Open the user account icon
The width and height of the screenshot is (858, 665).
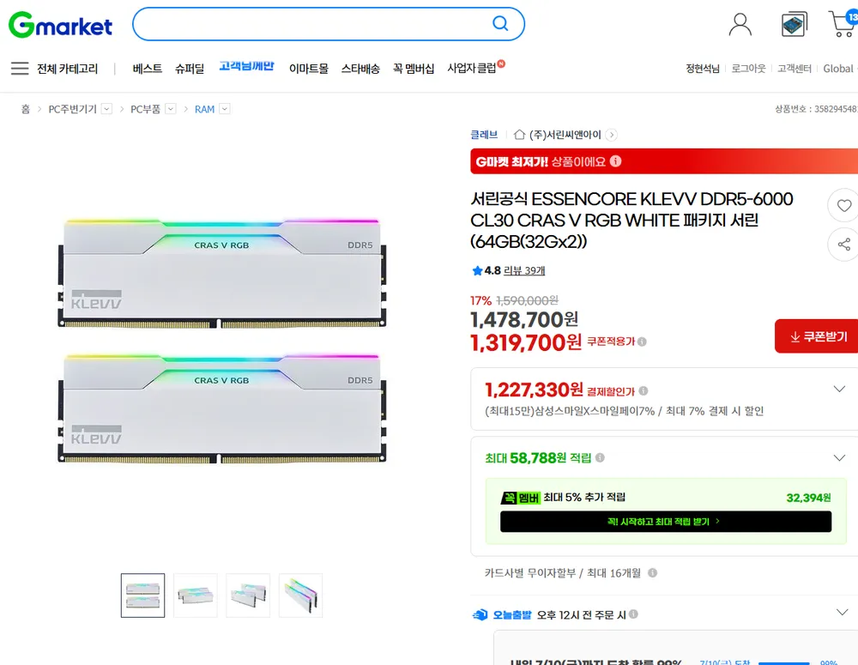click(x=740, y=25)
